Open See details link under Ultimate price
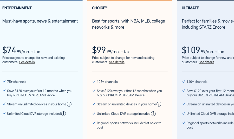This screenshot has height=139, width=234. (206, 62)
